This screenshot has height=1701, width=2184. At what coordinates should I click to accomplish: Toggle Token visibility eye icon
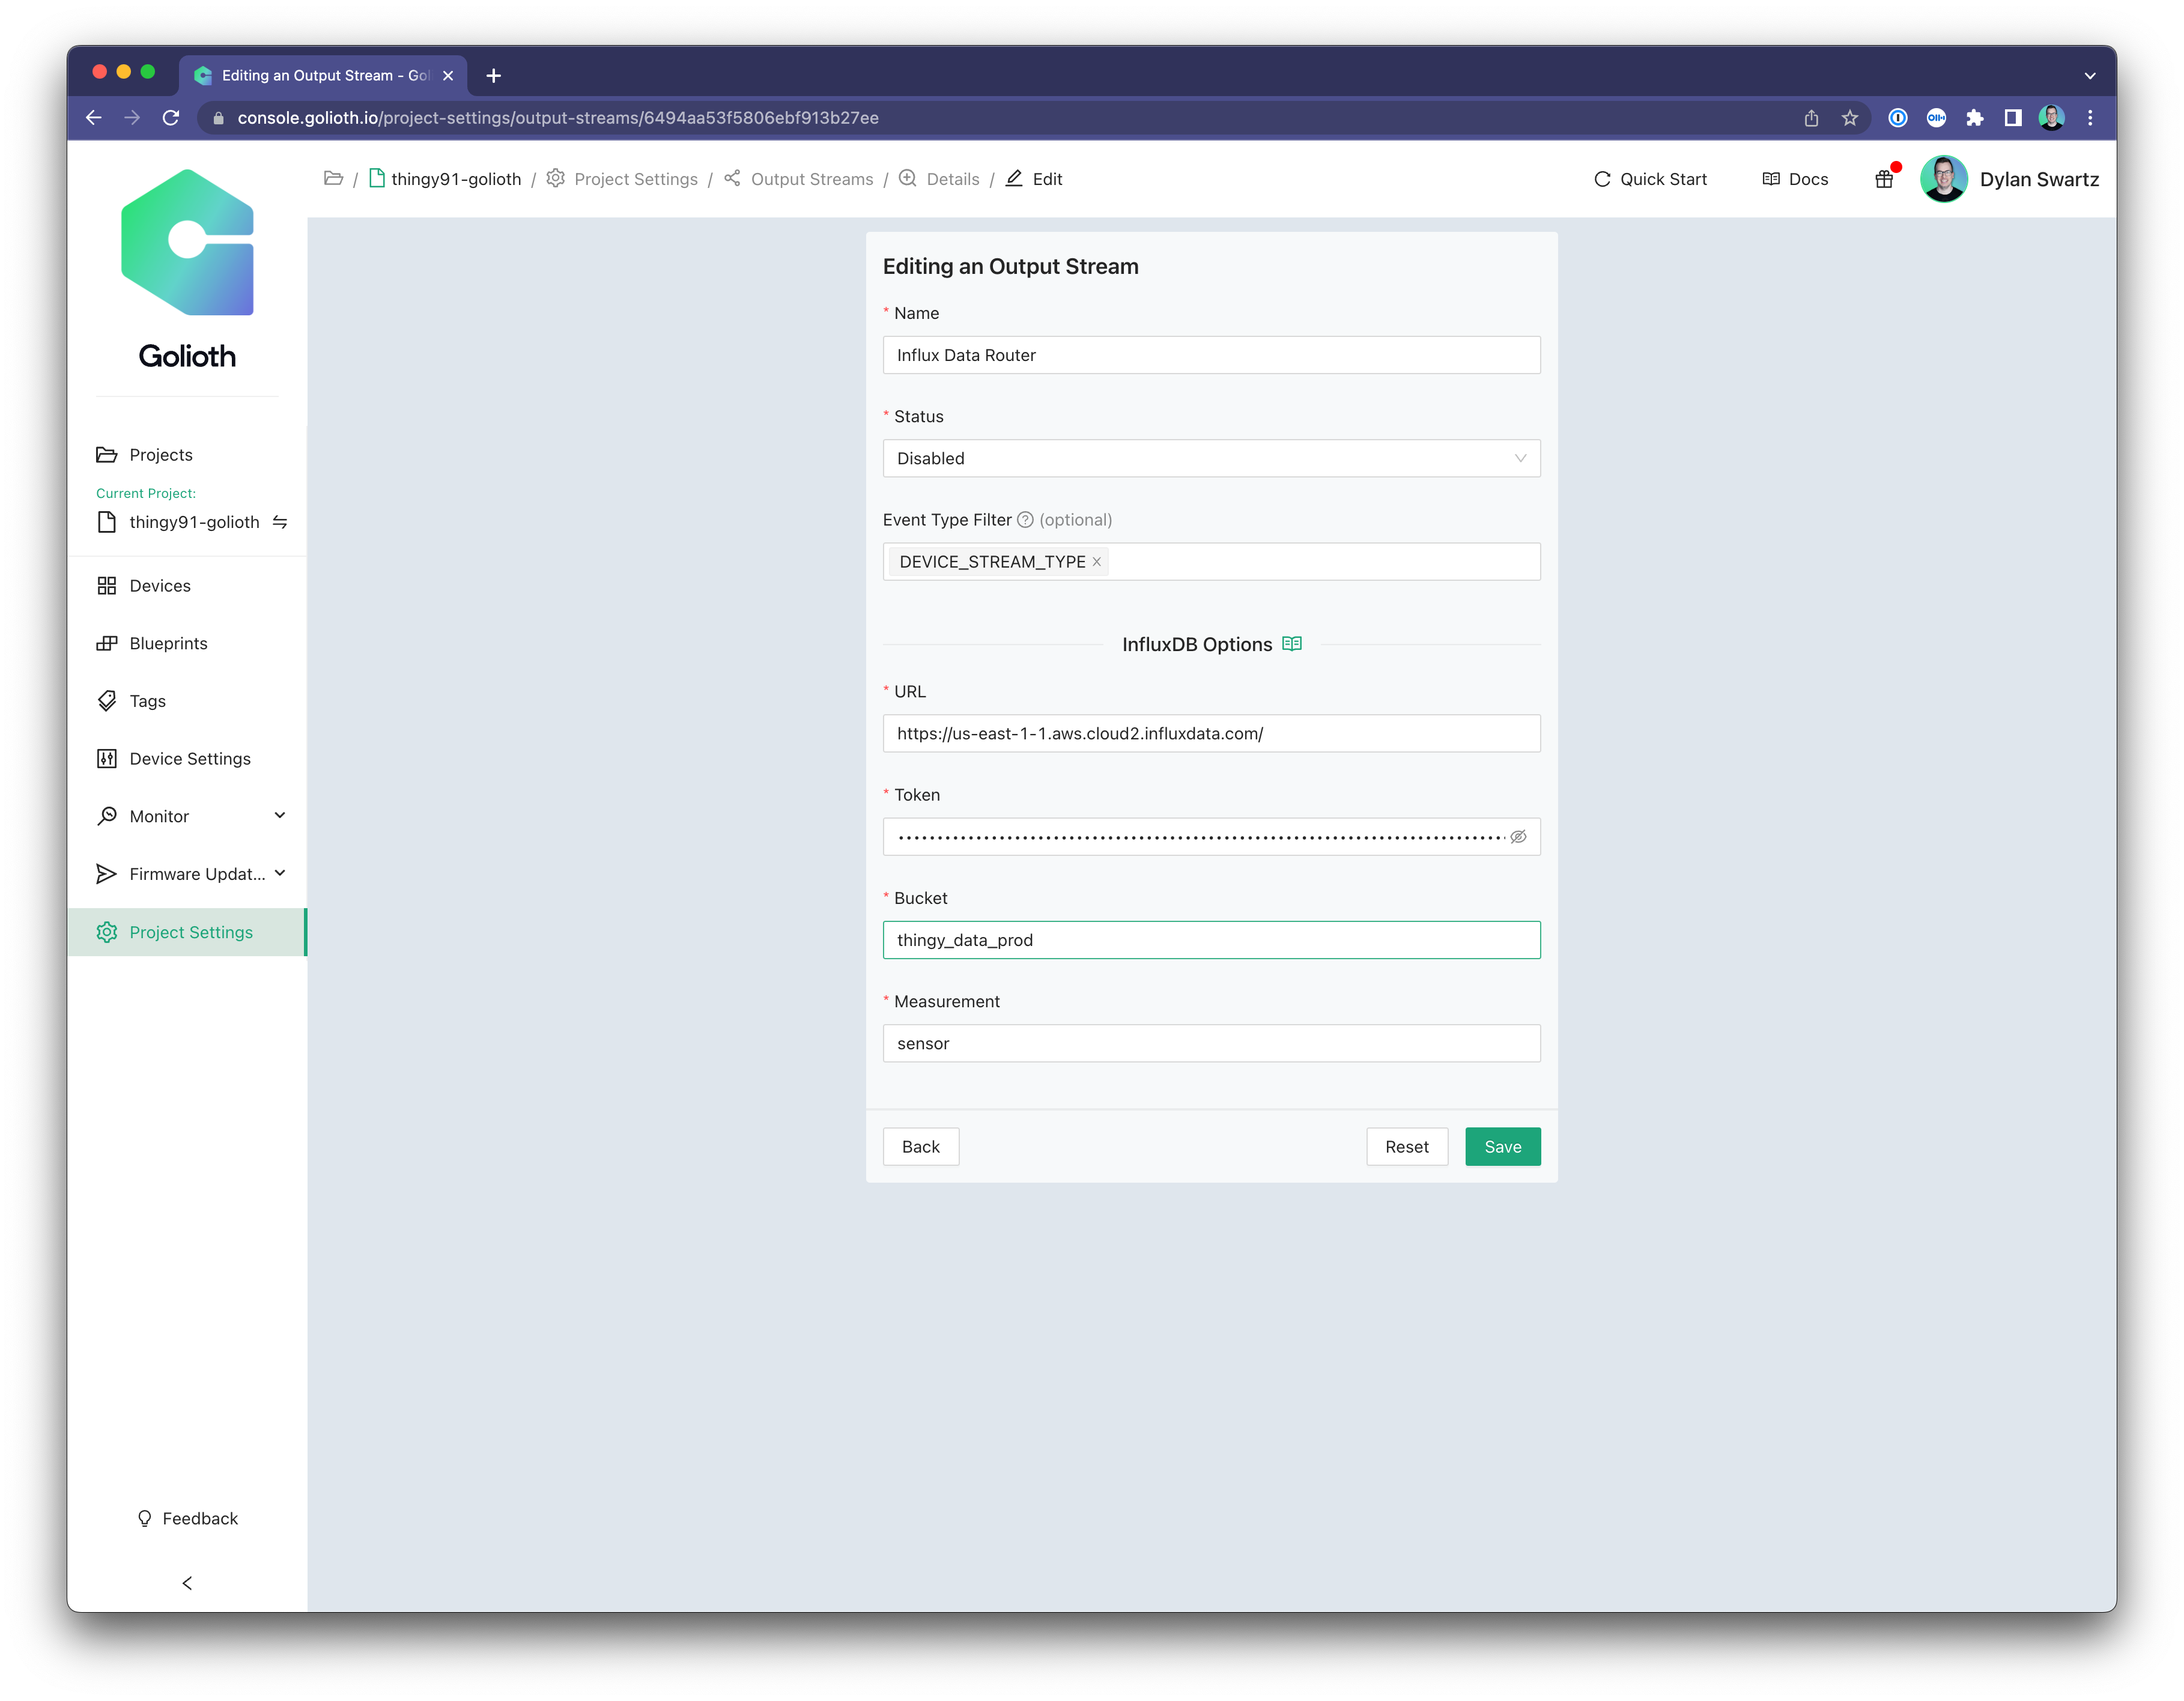[1518, 837]
